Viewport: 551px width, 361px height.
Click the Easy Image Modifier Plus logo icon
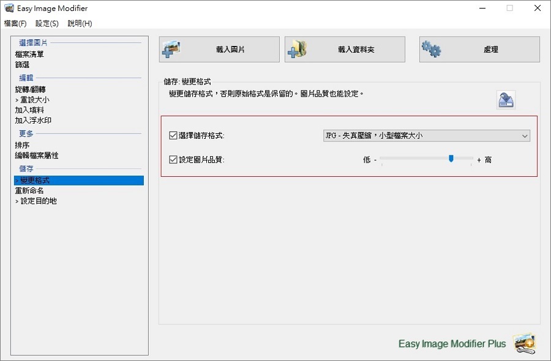coord(524,343)
